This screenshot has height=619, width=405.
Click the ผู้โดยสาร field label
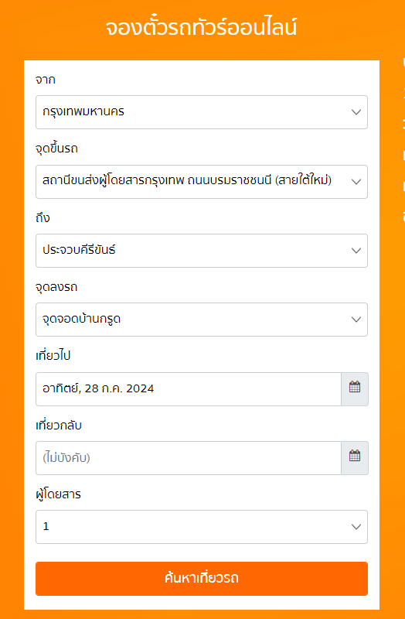pyautogui.click(x=58, y=494)
